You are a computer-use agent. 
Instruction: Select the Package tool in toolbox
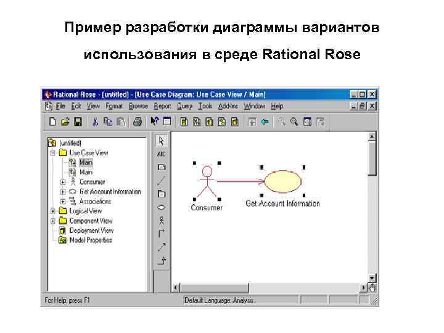coord(162,194)
